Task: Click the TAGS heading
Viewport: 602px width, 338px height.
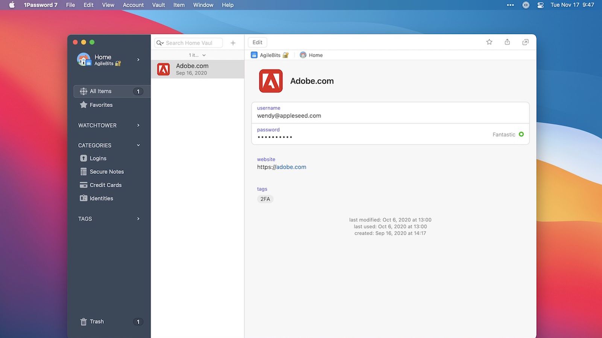Action: [85, 219]
